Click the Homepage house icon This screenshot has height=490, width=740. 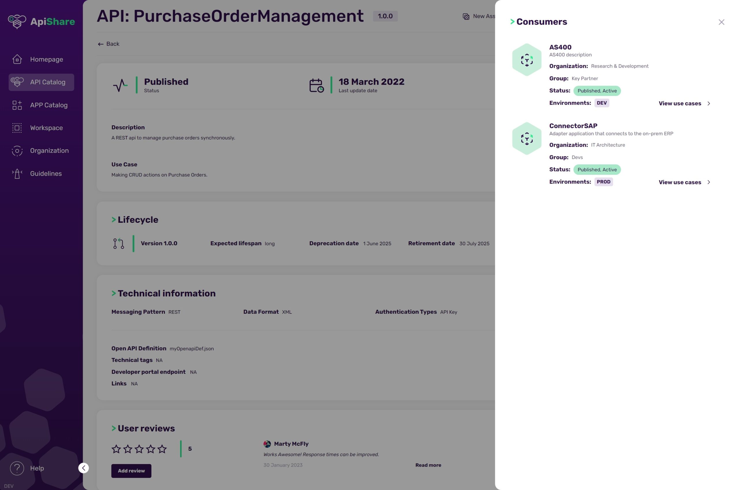point(17,60)
